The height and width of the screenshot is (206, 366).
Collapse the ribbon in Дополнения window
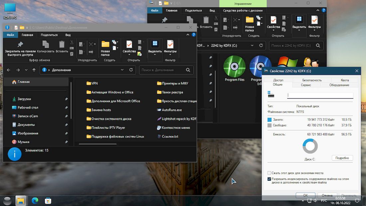[188, 35]
